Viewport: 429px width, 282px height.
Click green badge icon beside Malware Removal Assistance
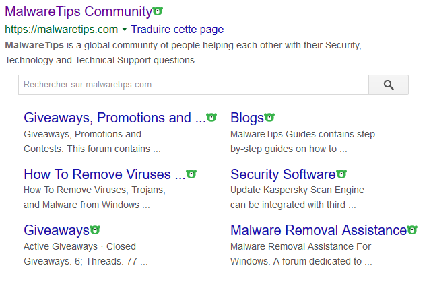(x=413, y=230)
